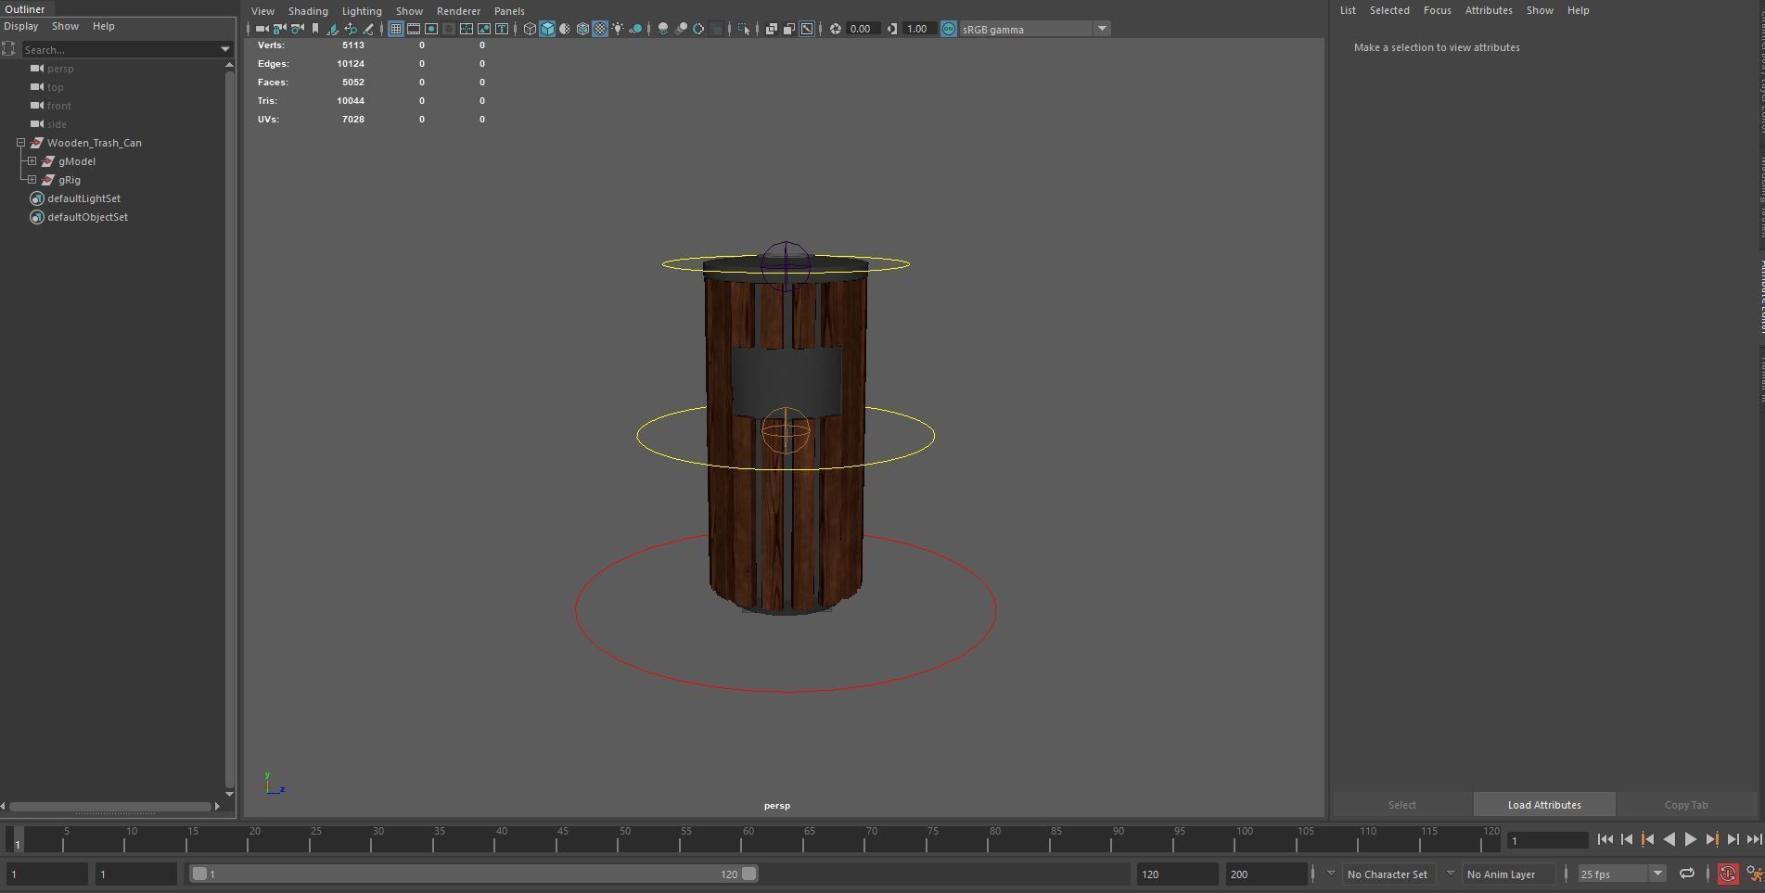Click Screen Space Ambient Occlusion icon
This screenshot has height=893, width=1765.
click(663, 29)
